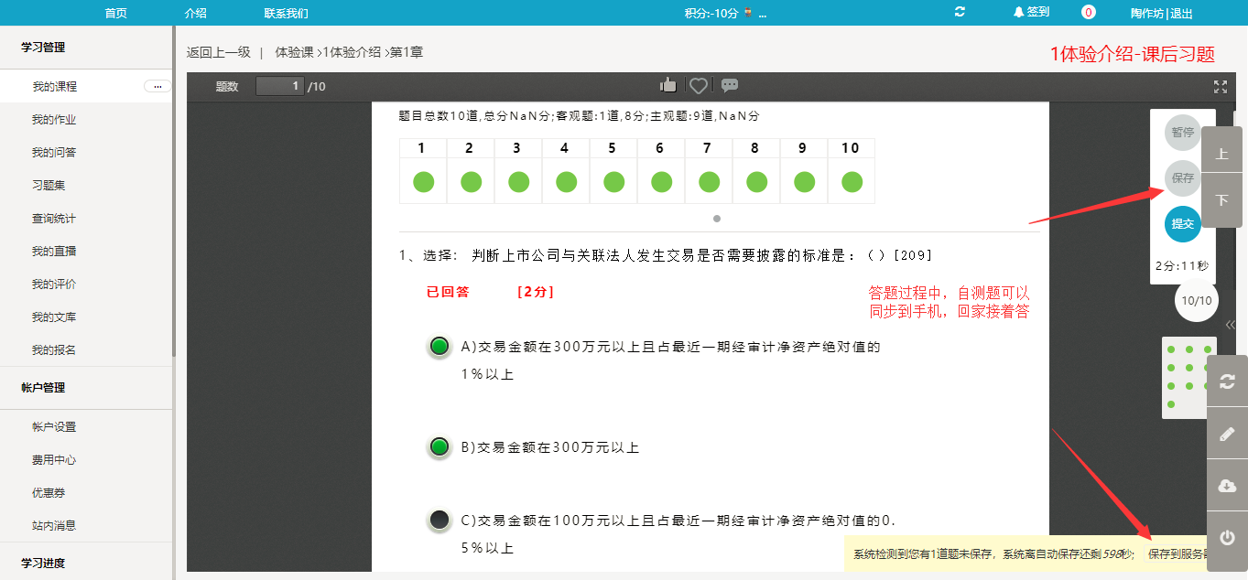Click the thumbs-up like icon
The width and height of the screenshot is (1248, 580).
[667, 85]
